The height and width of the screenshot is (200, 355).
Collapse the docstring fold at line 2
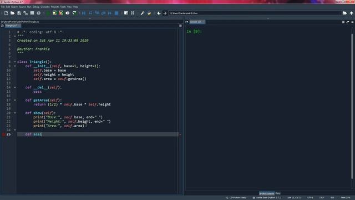[x=15, y=36]
